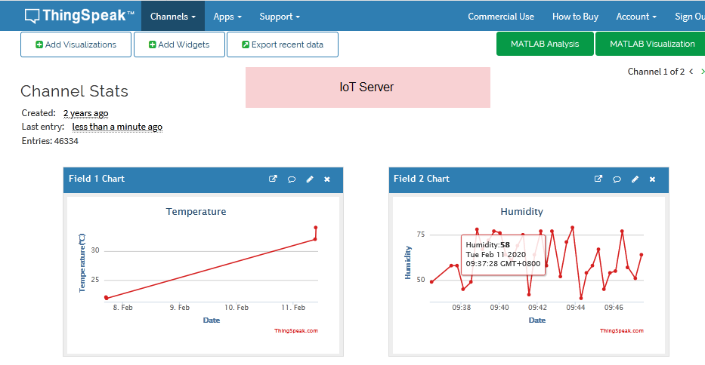
Task: Click the 'Channel Stats' heading
Action: tap(74, 91)
